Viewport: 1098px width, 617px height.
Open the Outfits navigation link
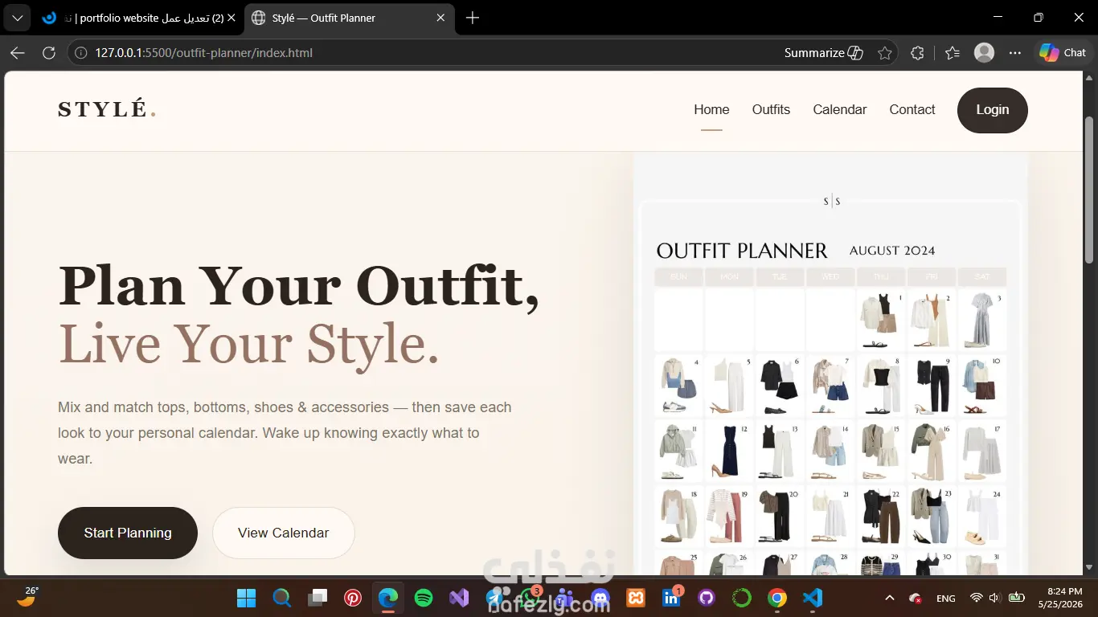[771, 110]
